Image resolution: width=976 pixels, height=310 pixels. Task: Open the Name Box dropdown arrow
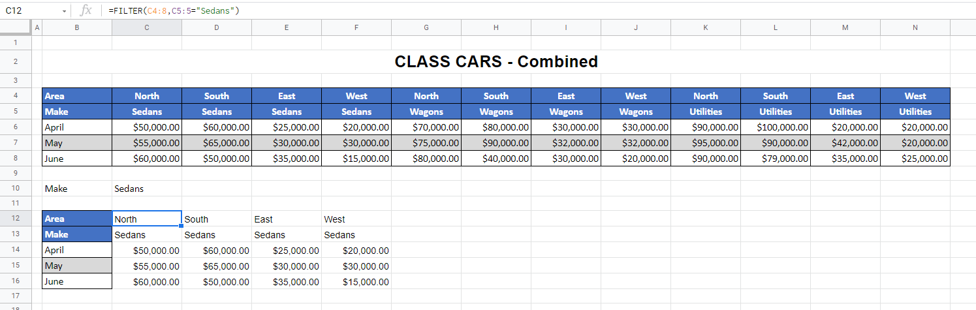pyautogui.click(x=64, y=11)
